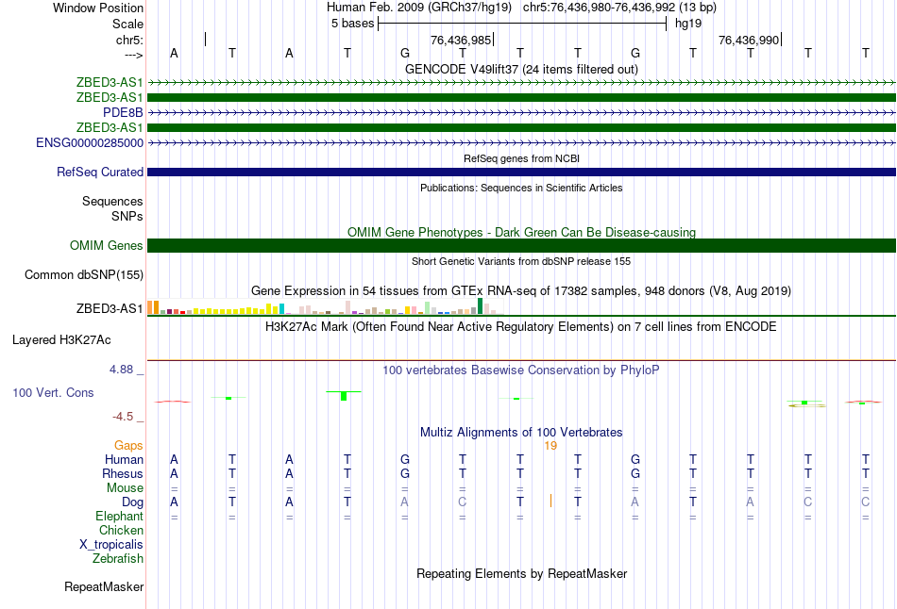This screenshot has width=897, height=609.
Task: Open 100 vertebrates Basewise Conservation by PhyloP title
Action: pos(521,370)
